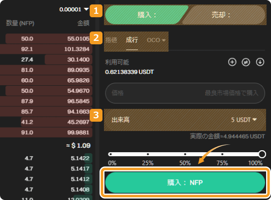The width and height of the screenshot is (271, 200).
Task: Select the 購入 buy tab
Action: tap(146, 15)
